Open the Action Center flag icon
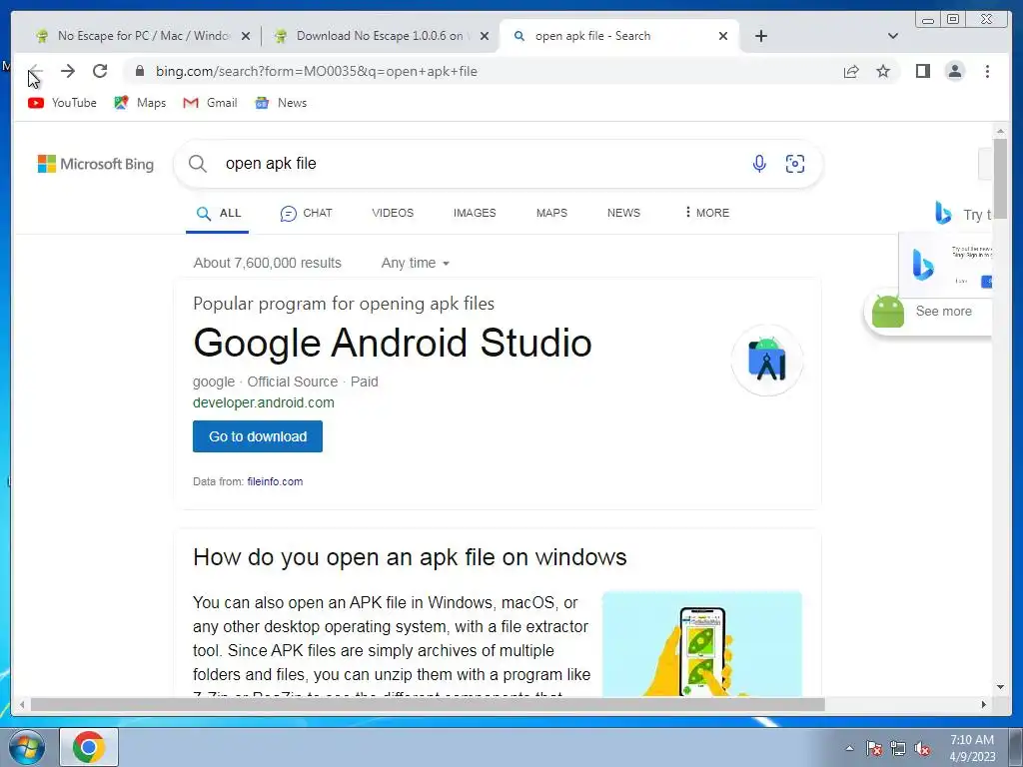The image size is (1023, 767). pyautogui.click(x=873, y=748)
